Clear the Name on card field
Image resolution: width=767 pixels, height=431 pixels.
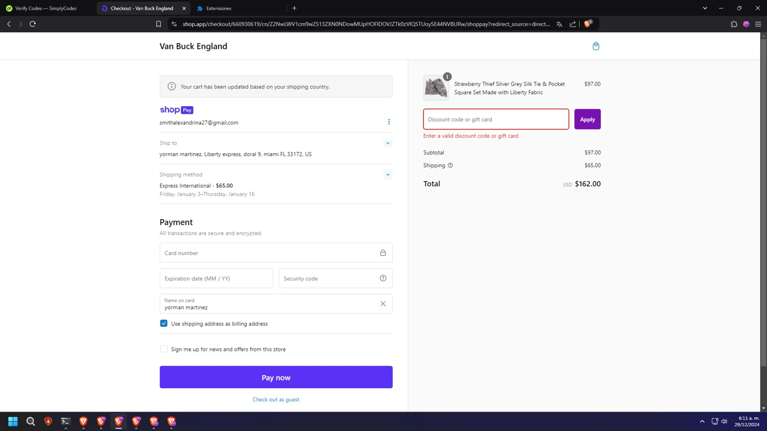tap(383, 304)
